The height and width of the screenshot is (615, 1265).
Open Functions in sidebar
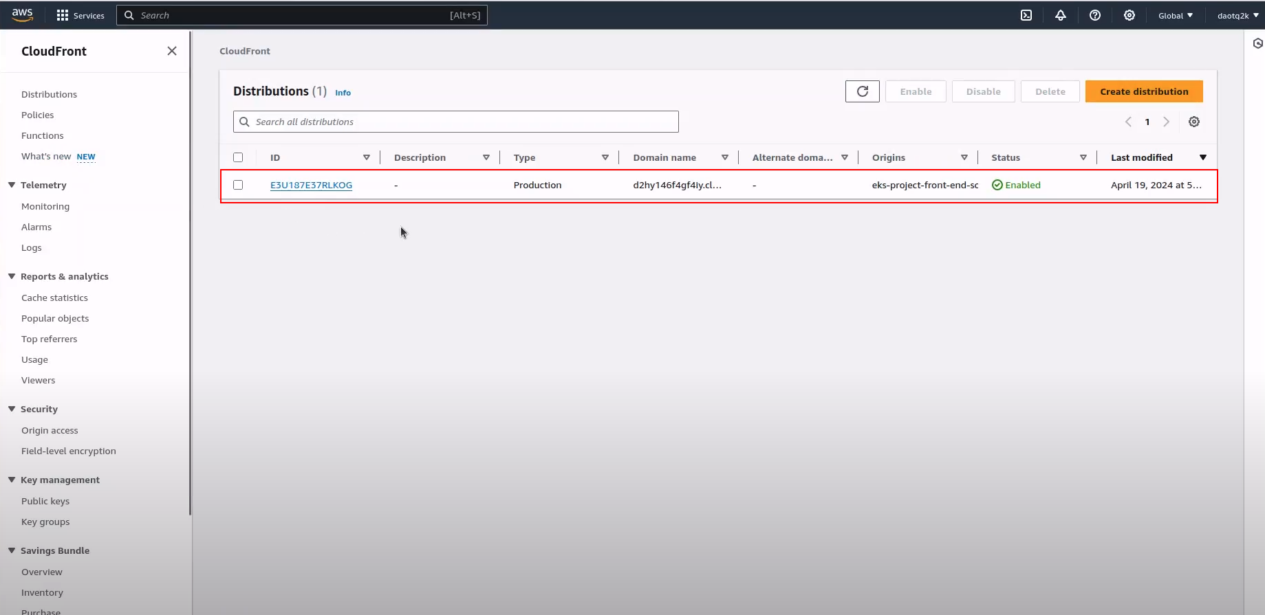coord(42,135)
